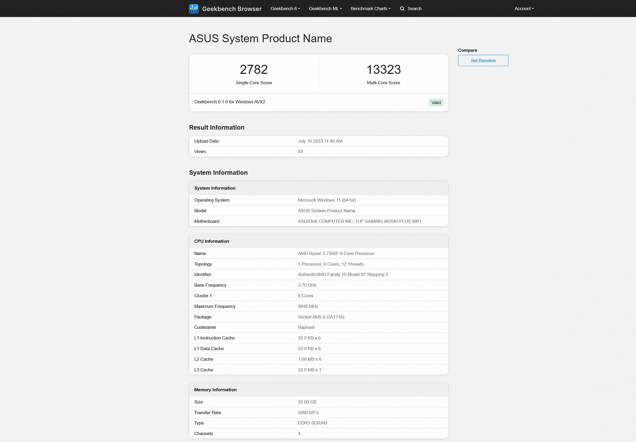Click transfer rate value 5996 MT/s
The image size is (636, 442).
tap(308, 413)
